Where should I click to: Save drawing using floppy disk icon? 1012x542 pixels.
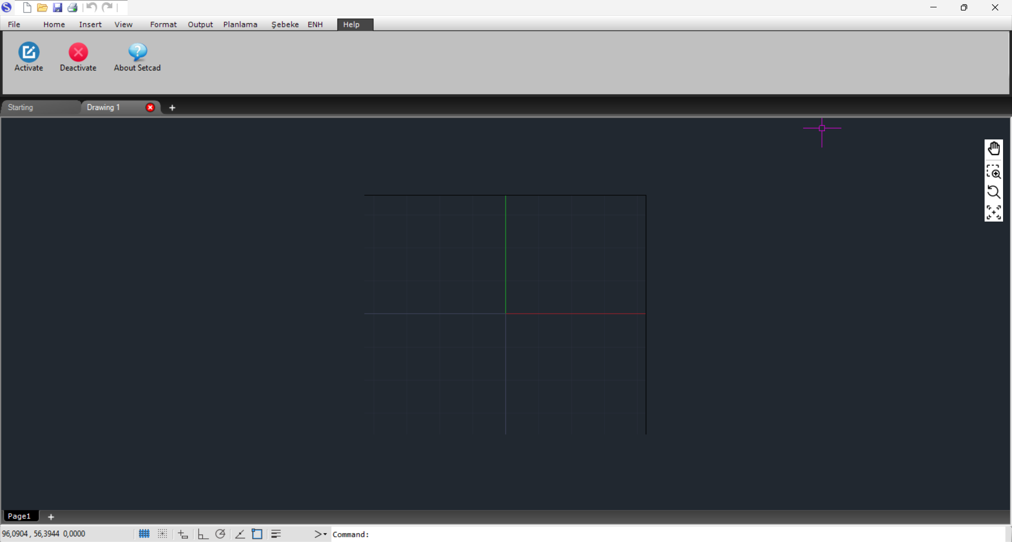[x=57, y=7]
